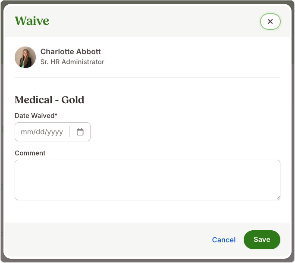Viewport: 295px width, 263px height.
Task: Cancel the waive action
Action: (x=224, y=240)
